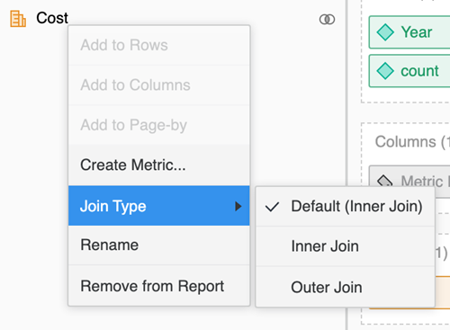Click the green diamond icon on count
Image resolution: width=450 pixels, height=330 pixels.
pyautogui.click(x=385, y=71)
